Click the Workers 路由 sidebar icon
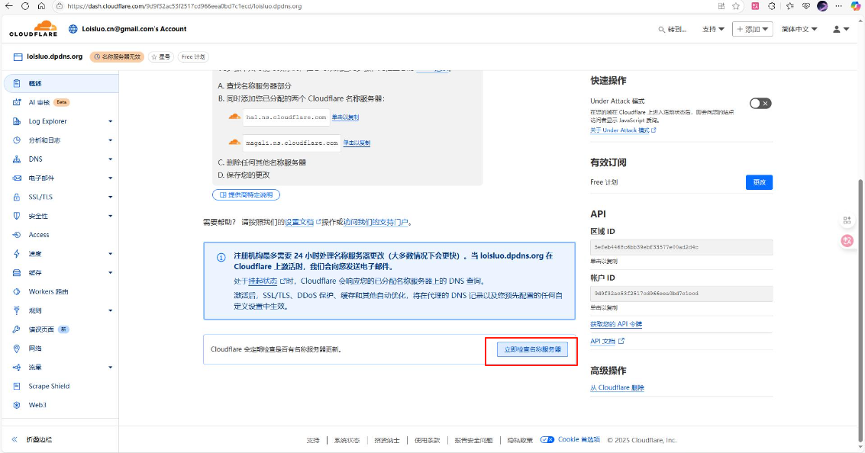The width and height of the screenshot is (865, 453). [17, 291]
